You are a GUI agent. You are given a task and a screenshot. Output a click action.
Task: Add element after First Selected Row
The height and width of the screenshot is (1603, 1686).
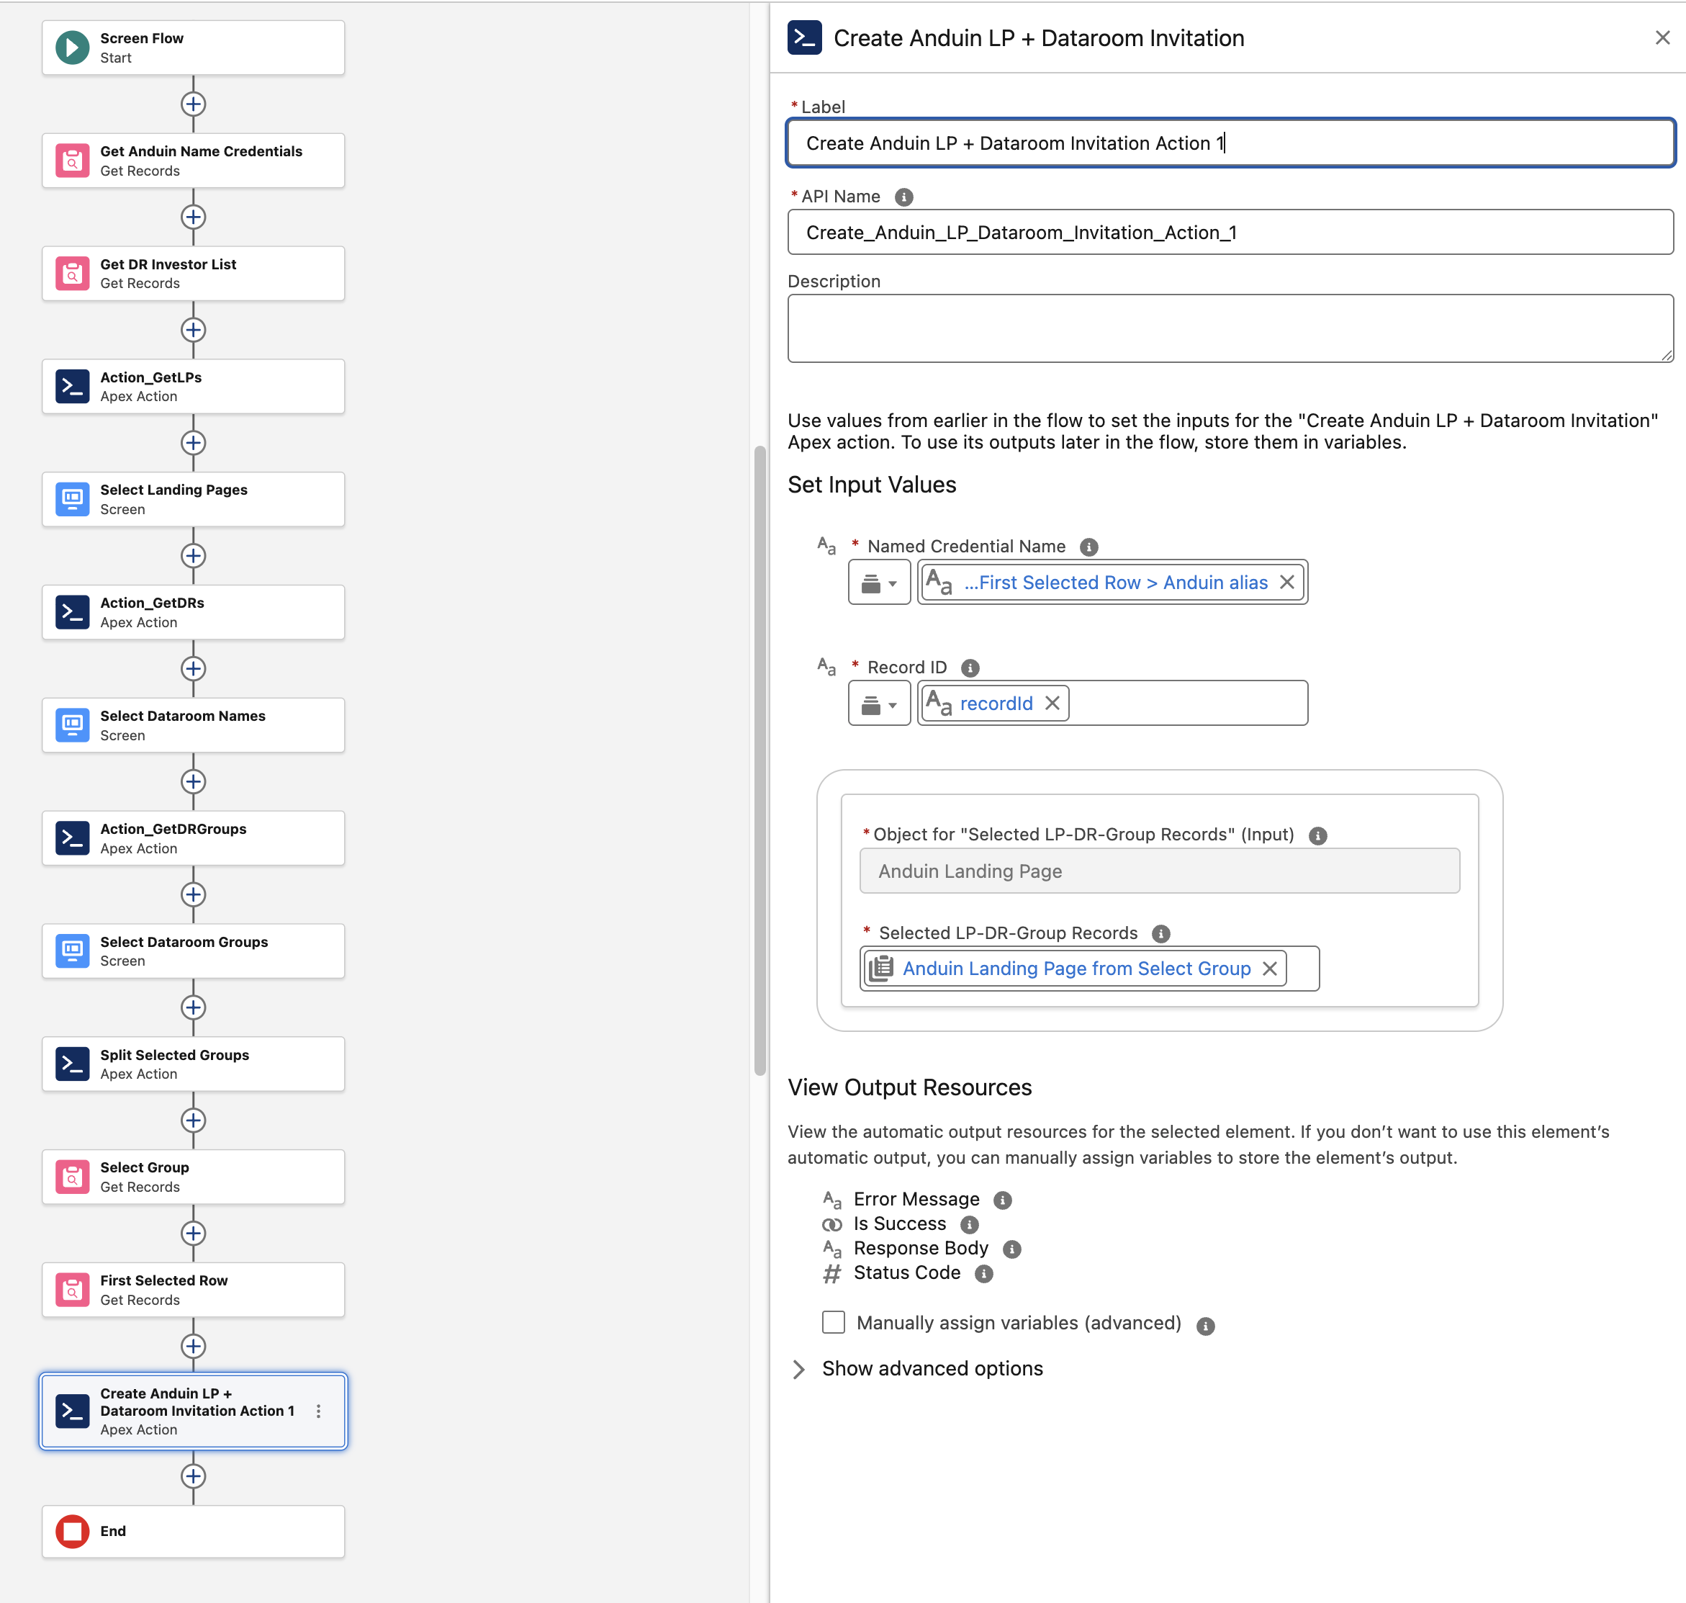(193, 1346)
